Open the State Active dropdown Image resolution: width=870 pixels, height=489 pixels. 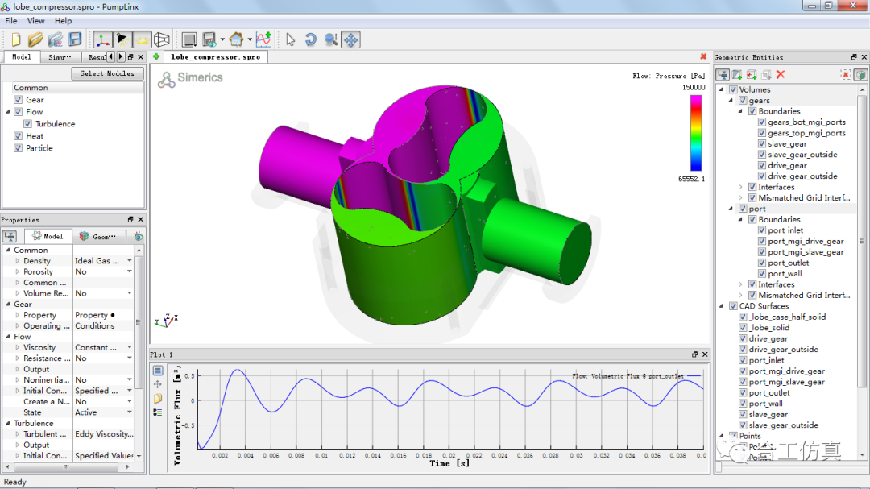point(129,412)
